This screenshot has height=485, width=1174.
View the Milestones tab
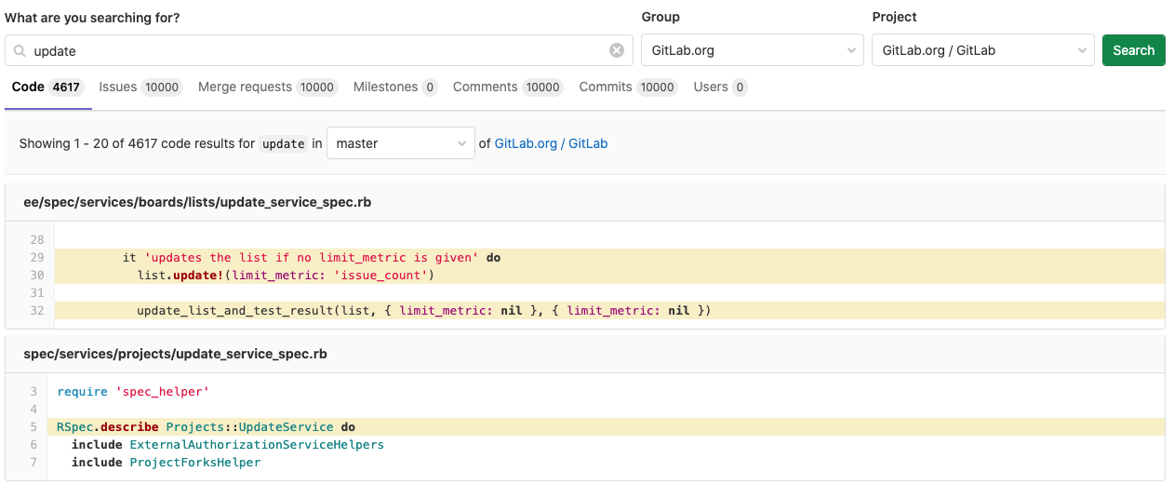[x=394, y=88]
